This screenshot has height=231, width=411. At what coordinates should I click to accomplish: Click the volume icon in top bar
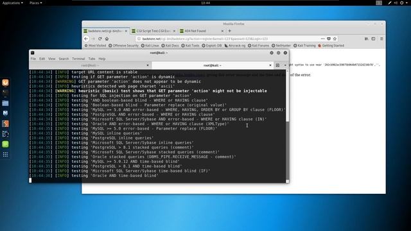(396, 3)
